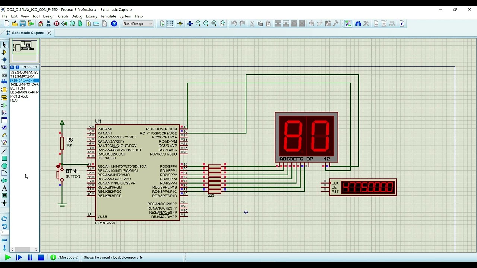
Task: Click the schematic overview thumbnail
Action: point(25,51)
